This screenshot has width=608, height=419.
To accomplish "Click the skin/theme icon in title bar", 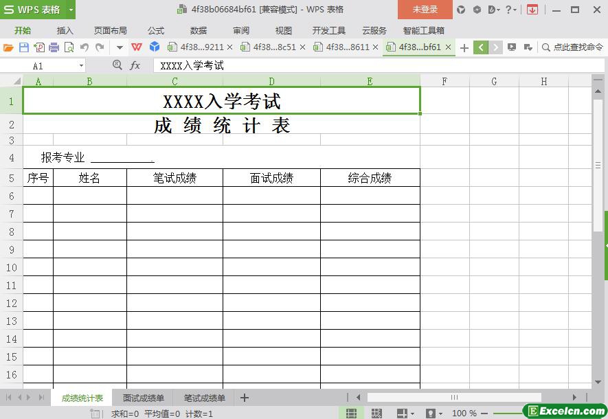I will point(461,10).
